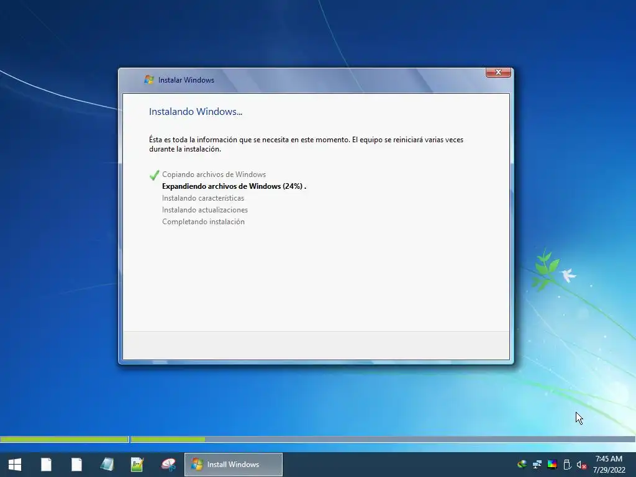Screen dimensions: 636x477
Task: Select the Copiando archivos de Windows step
Action: pyautogui.click(x=214, y=175)
